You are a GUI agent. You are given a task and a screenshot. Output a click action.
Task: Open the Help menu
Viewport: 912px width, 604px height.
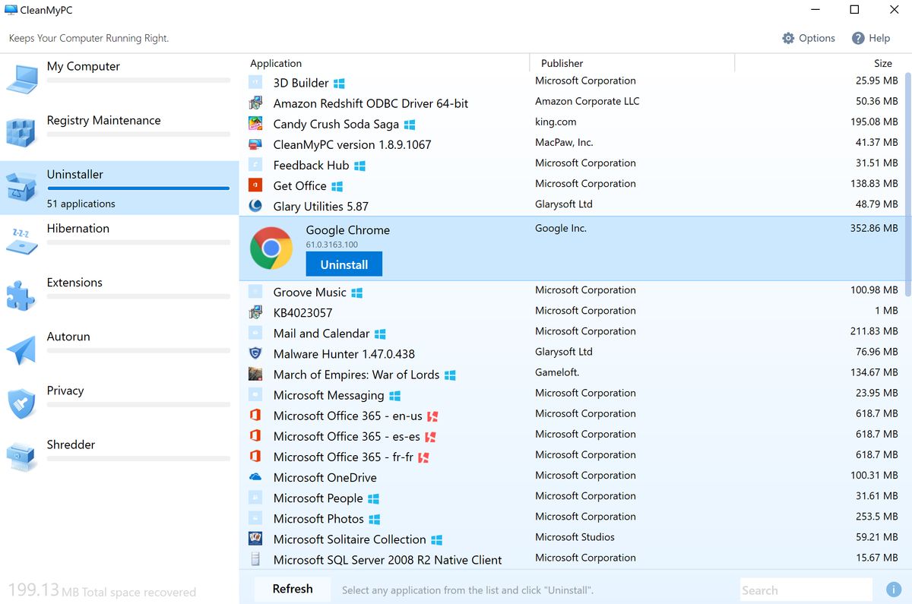click(871, 37)
